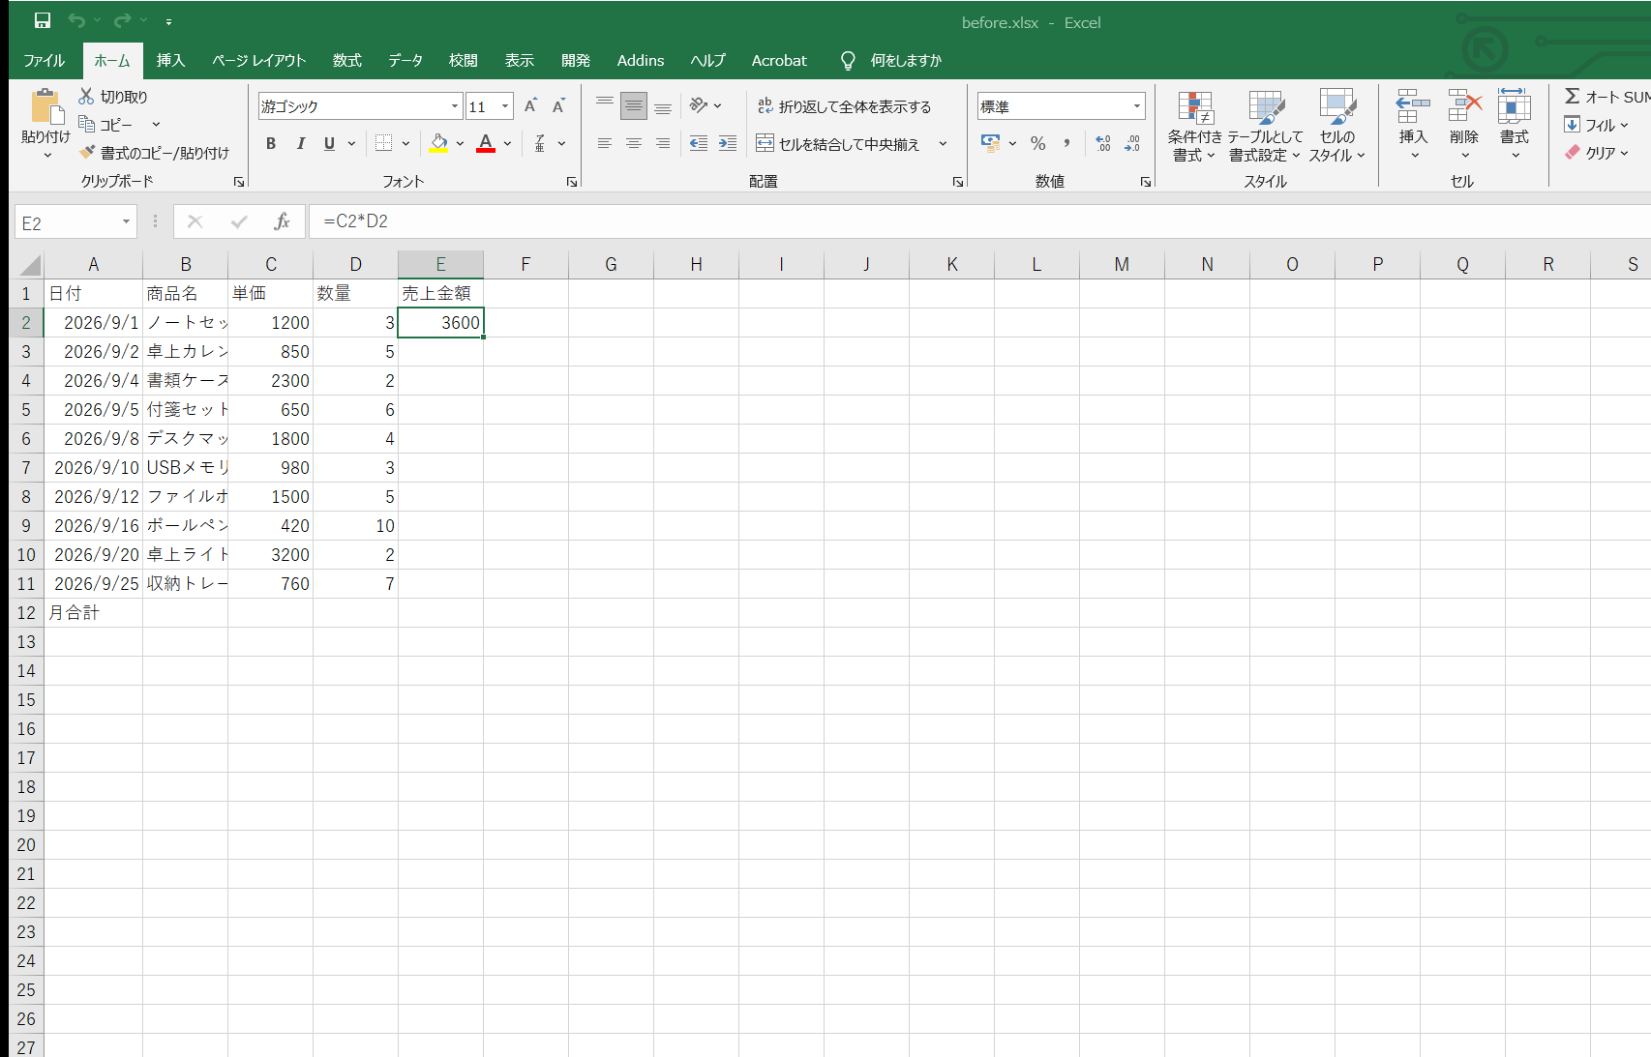Click the increase decimal places icon
Screen dimensions: 1651x1057
[x=1103, y=143]
